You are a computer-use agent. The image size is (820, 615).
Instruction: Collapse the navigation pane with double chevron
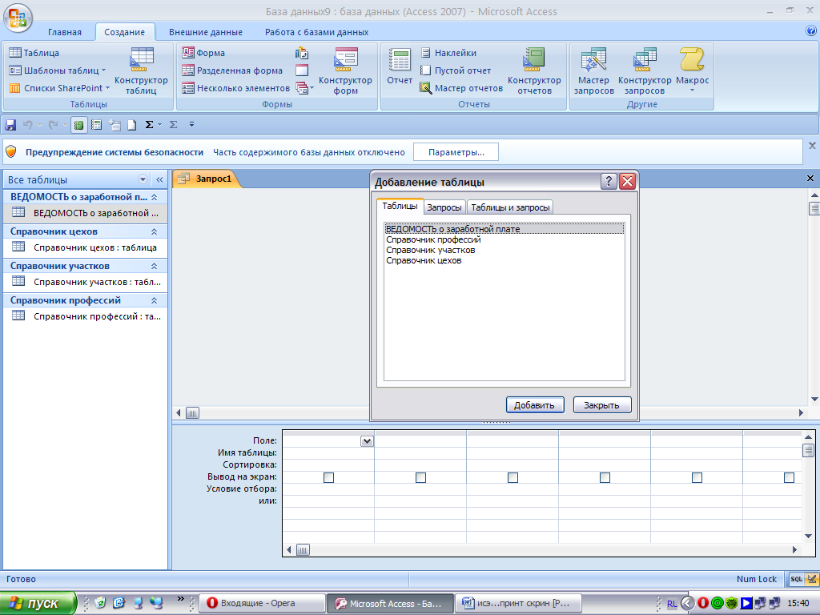coord(159,179)
